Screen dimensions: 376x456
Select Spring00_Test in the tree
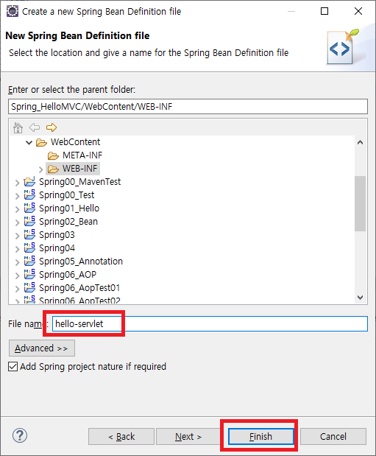67,194
